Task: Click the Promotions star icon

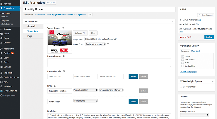Action: pos(1,8)
